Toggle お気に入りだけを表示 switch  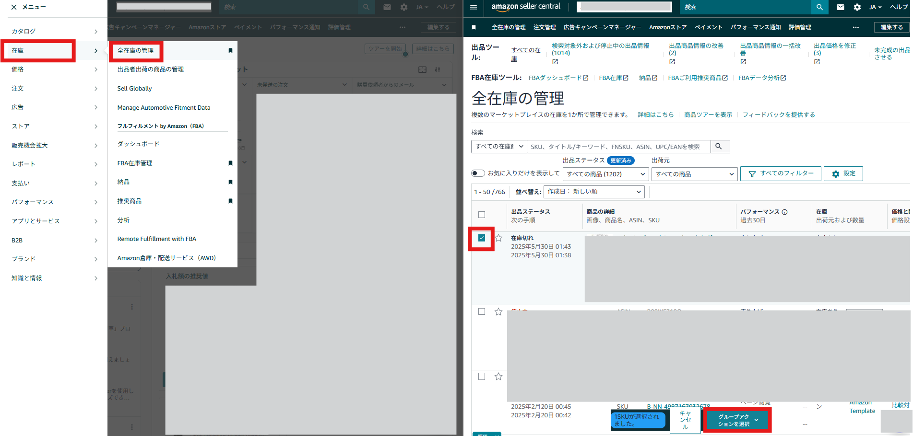point(478,173)
